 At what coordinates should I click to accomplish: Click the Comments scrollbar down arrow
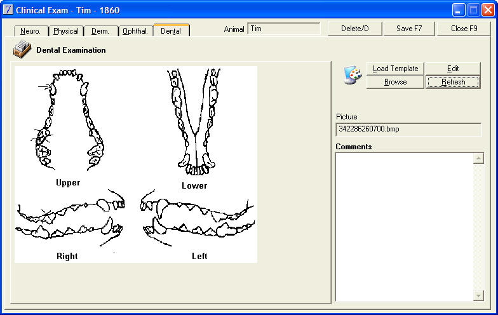coord(478,296)
